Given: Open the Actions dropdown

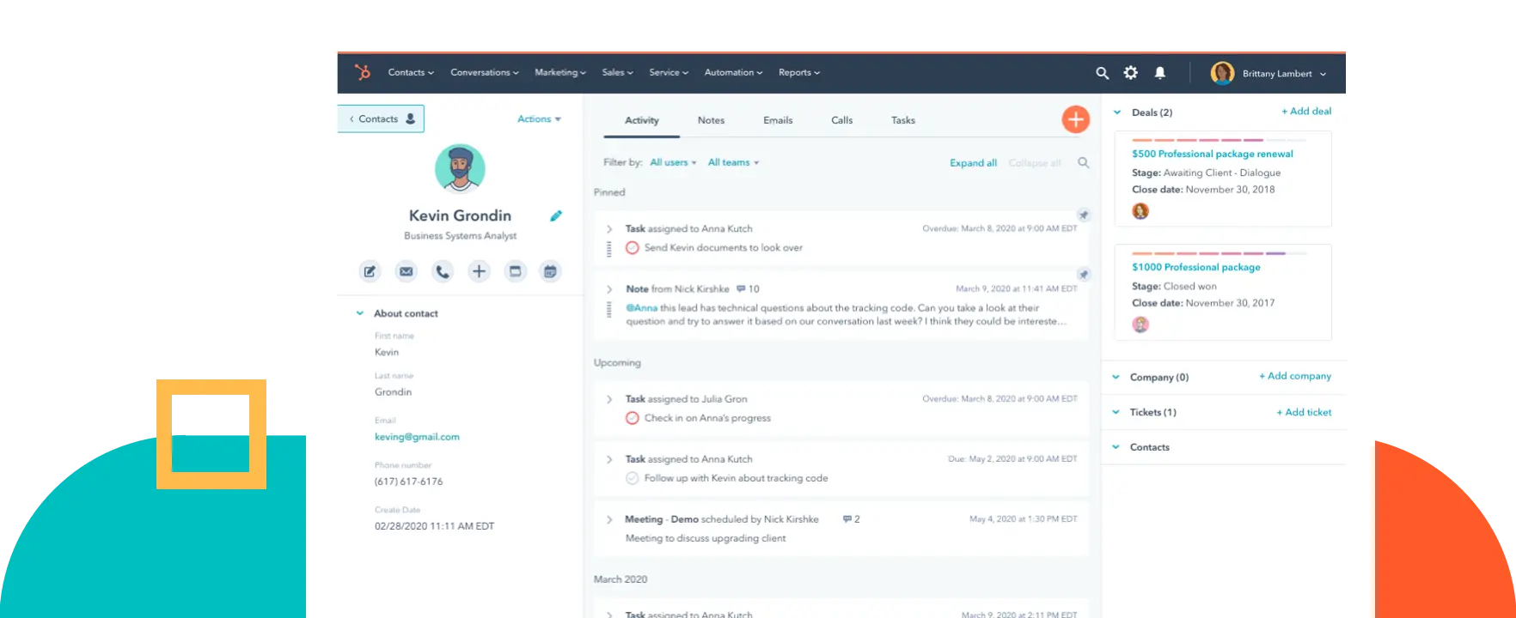Looking at the screenshot, I should (x=539, y=119).
